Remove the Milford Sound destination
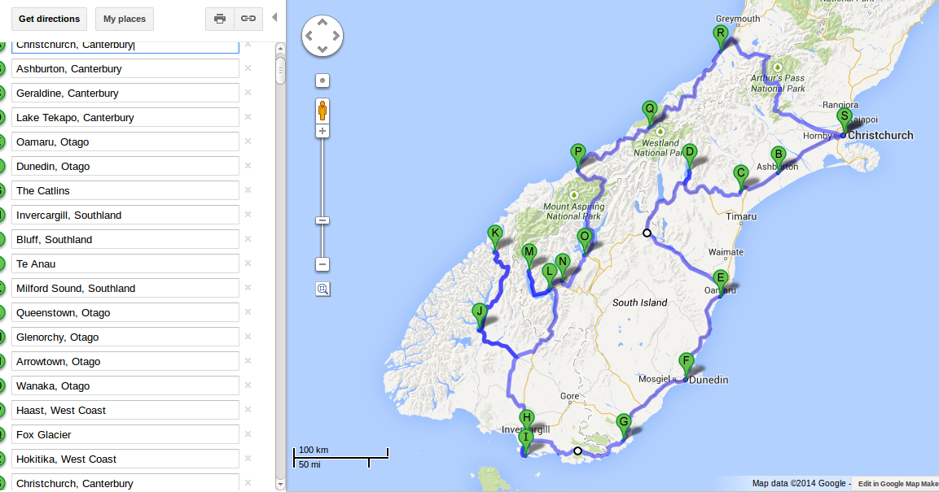 pyautogui.click(x=248, y=288)
